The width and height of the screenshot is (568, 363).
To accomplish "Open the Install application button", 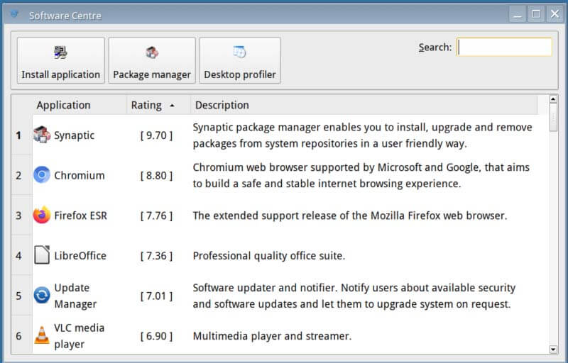I will pyautogui.click(x=61, y=61).
